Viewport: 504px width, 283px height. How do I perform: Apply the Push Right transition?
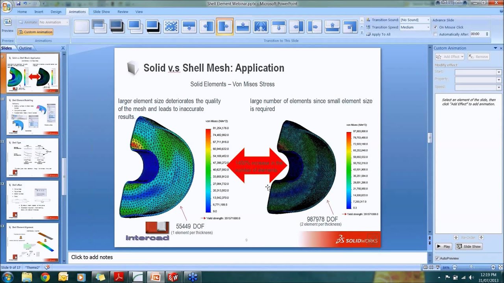click(315, 27)
